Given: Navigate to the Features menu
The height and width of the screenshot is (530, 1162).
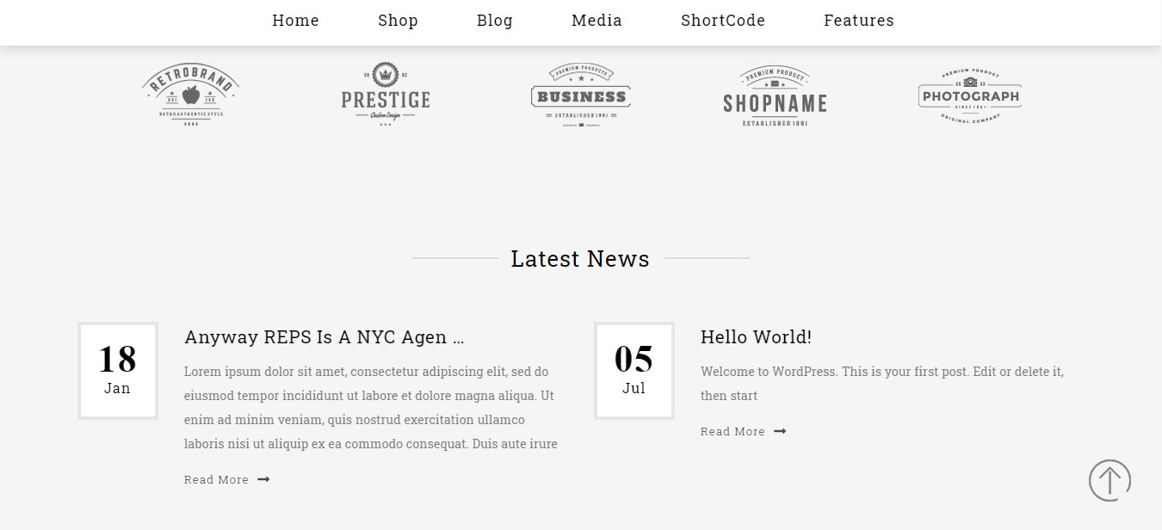Looking at the screenshot, I should tap(858, 21).
